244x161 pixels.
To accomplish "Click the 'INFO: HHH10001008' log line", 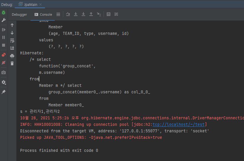I will click(x=114, y=124).
